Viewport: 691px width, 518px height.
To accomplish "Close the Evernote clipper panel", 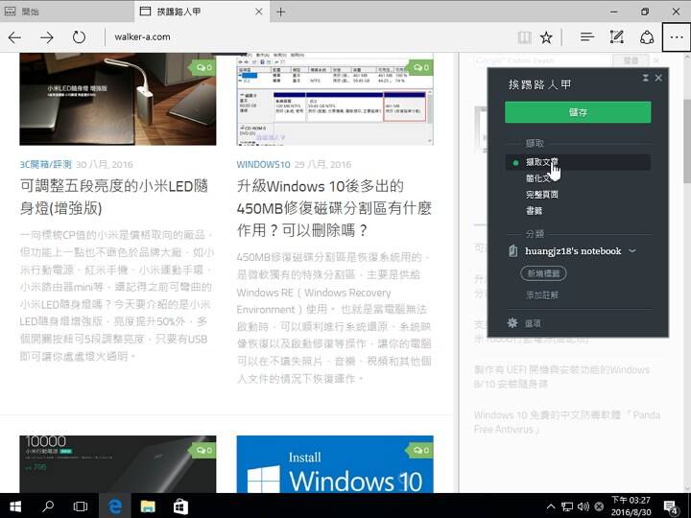I will (x=658, y=78).
